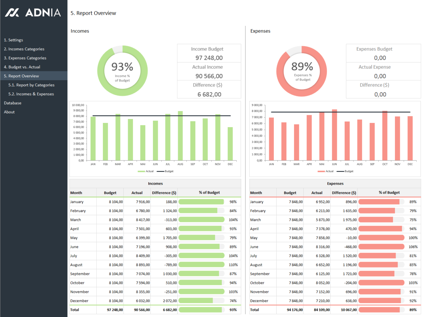Click the Actual legend marker below the Expenses chart
The width and height of the screenshot is (427, 317).
click(x=321, y=171)
